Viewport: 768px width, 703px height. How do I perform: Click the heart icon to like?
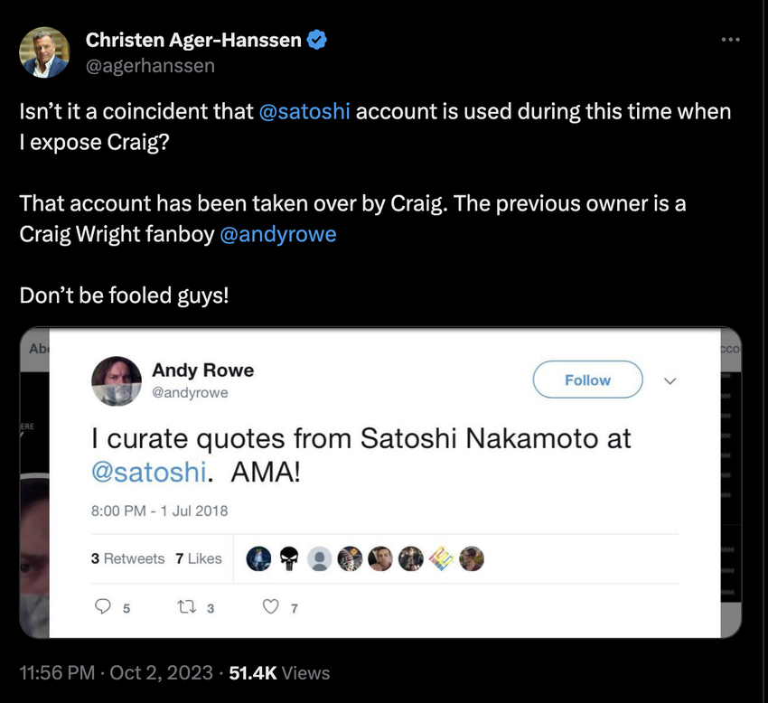click(x=269, y=606)
